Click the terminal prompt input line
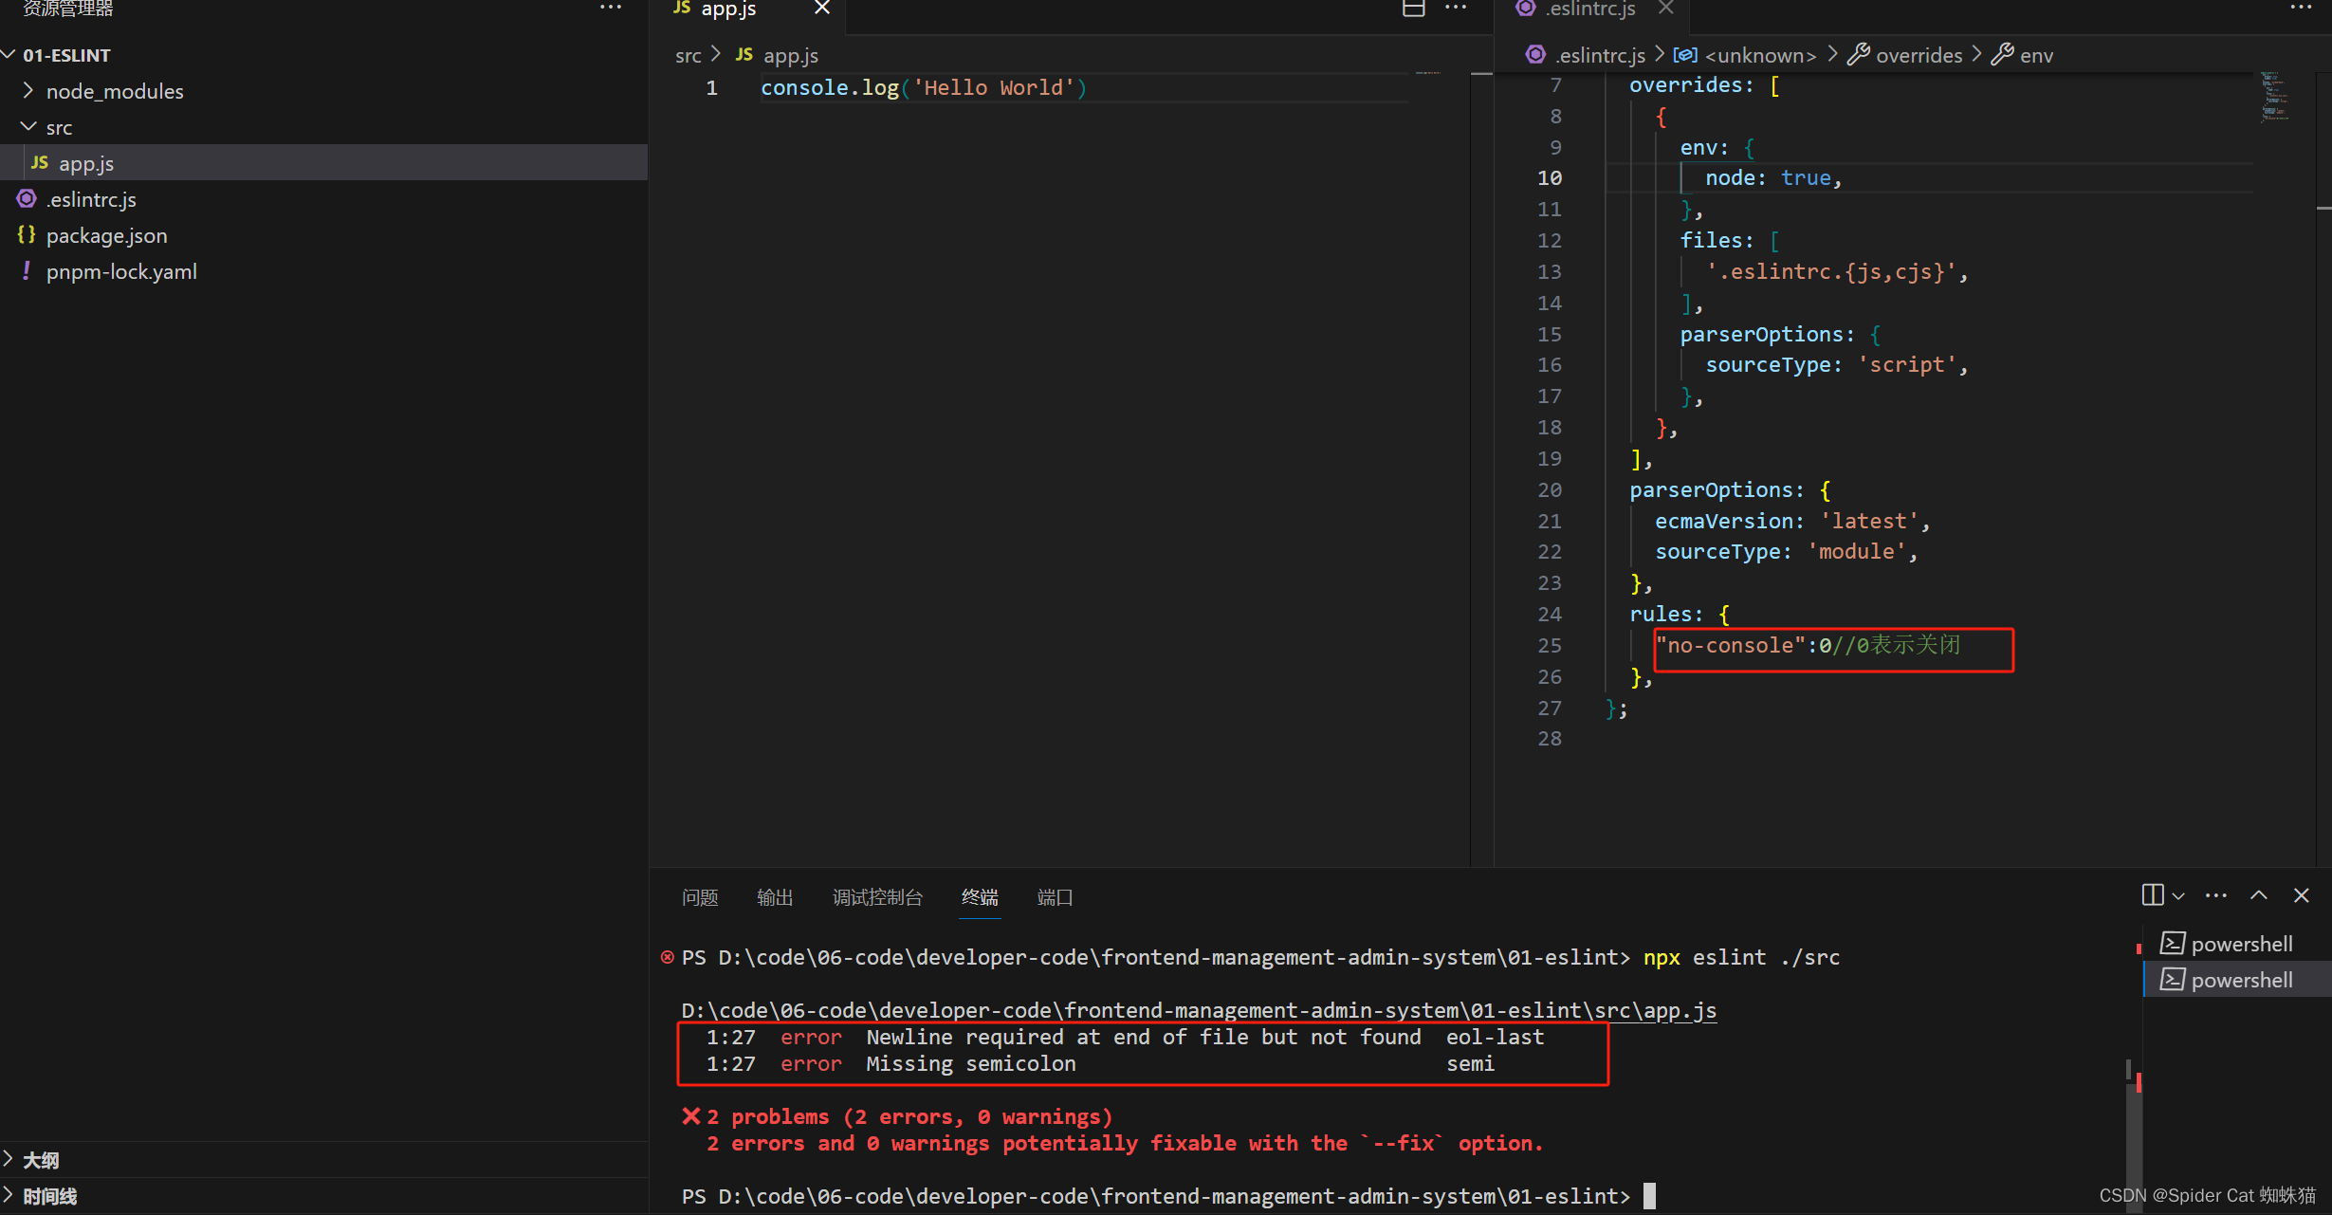 1166,1197
